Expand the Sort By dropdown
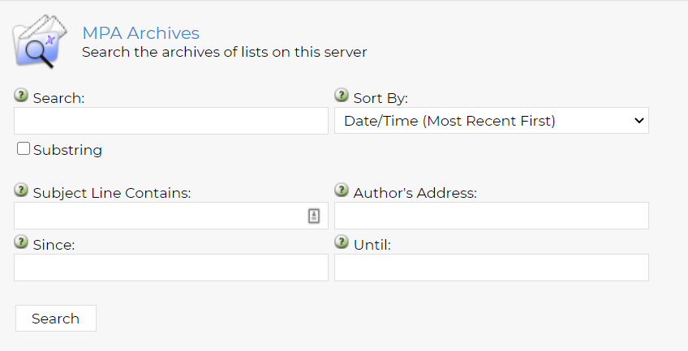The width and height of the screenshot is (688, 351). [x=491, y=121]
